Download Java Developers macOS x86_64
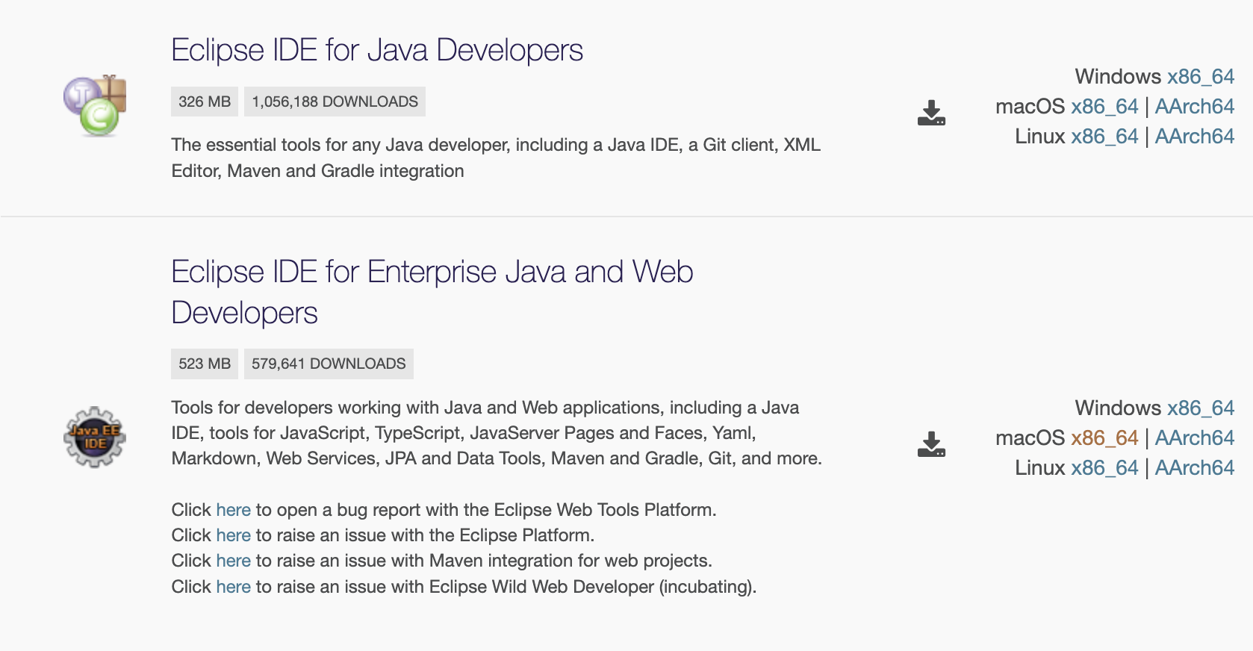This screenshot has height=651, width=1253. click(1104, 106)
